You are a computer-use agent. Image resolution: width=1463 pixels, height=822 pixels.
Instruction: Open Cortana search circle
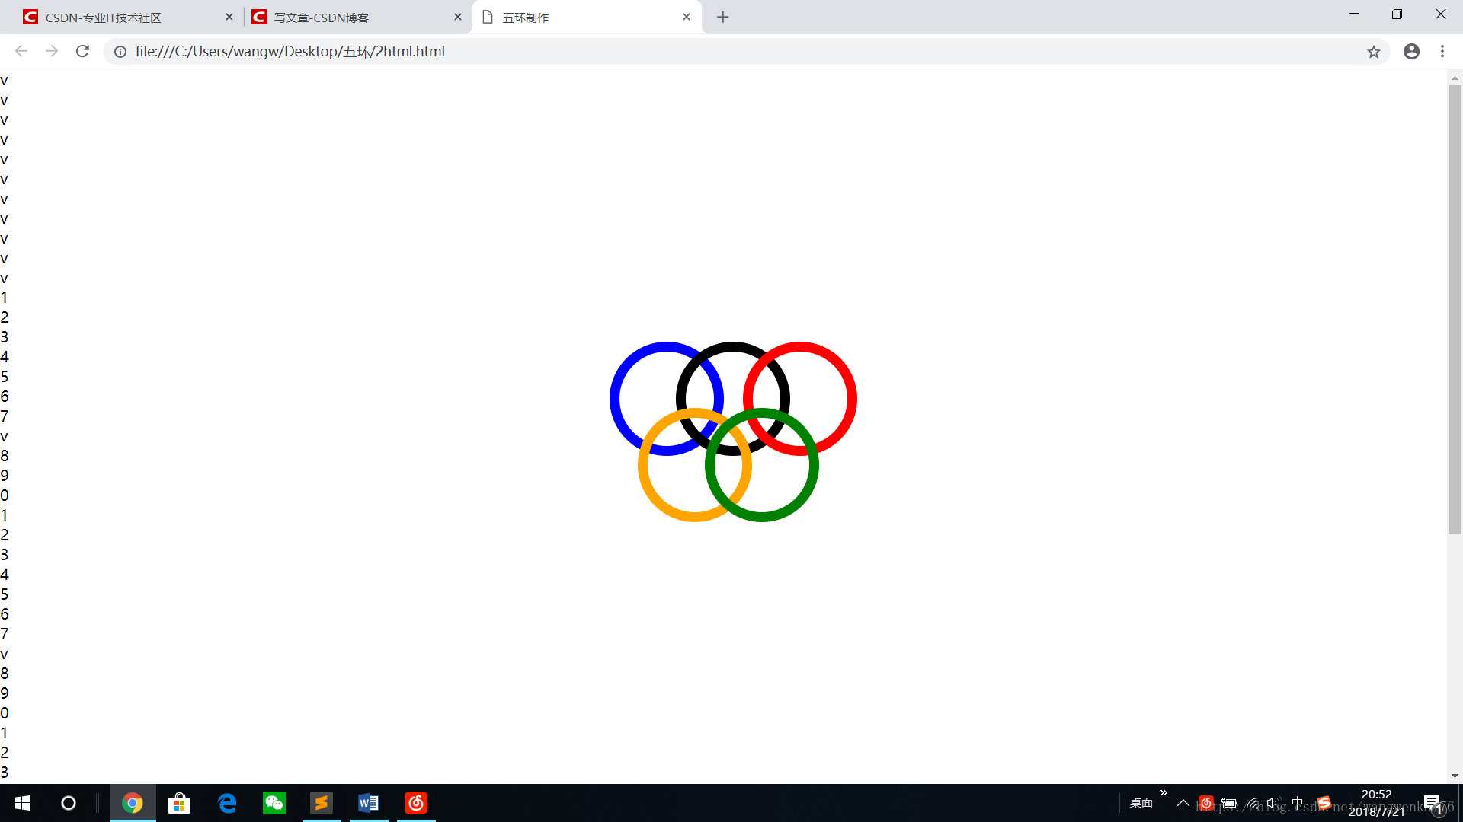pos(69,803)
